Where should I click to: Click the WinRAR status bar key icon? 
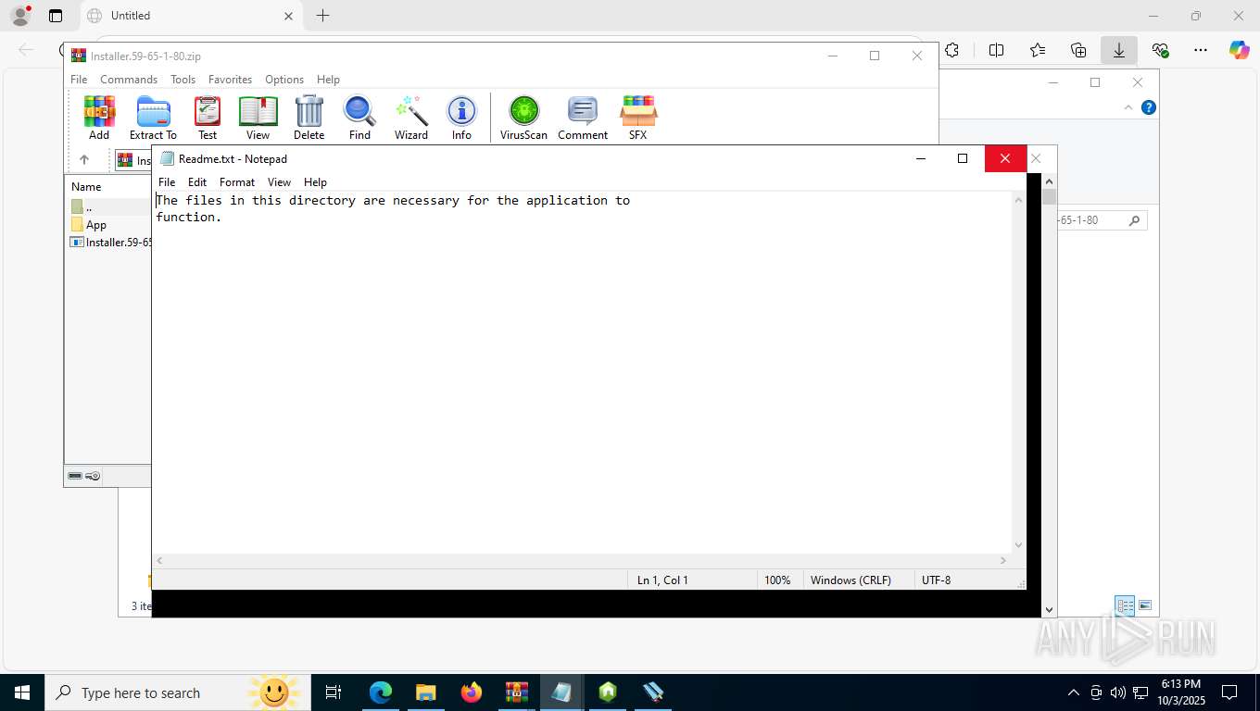(x=93, y=476)
